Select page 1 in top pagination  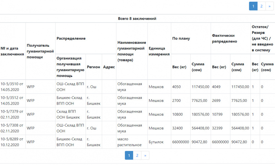coord(253,6)
